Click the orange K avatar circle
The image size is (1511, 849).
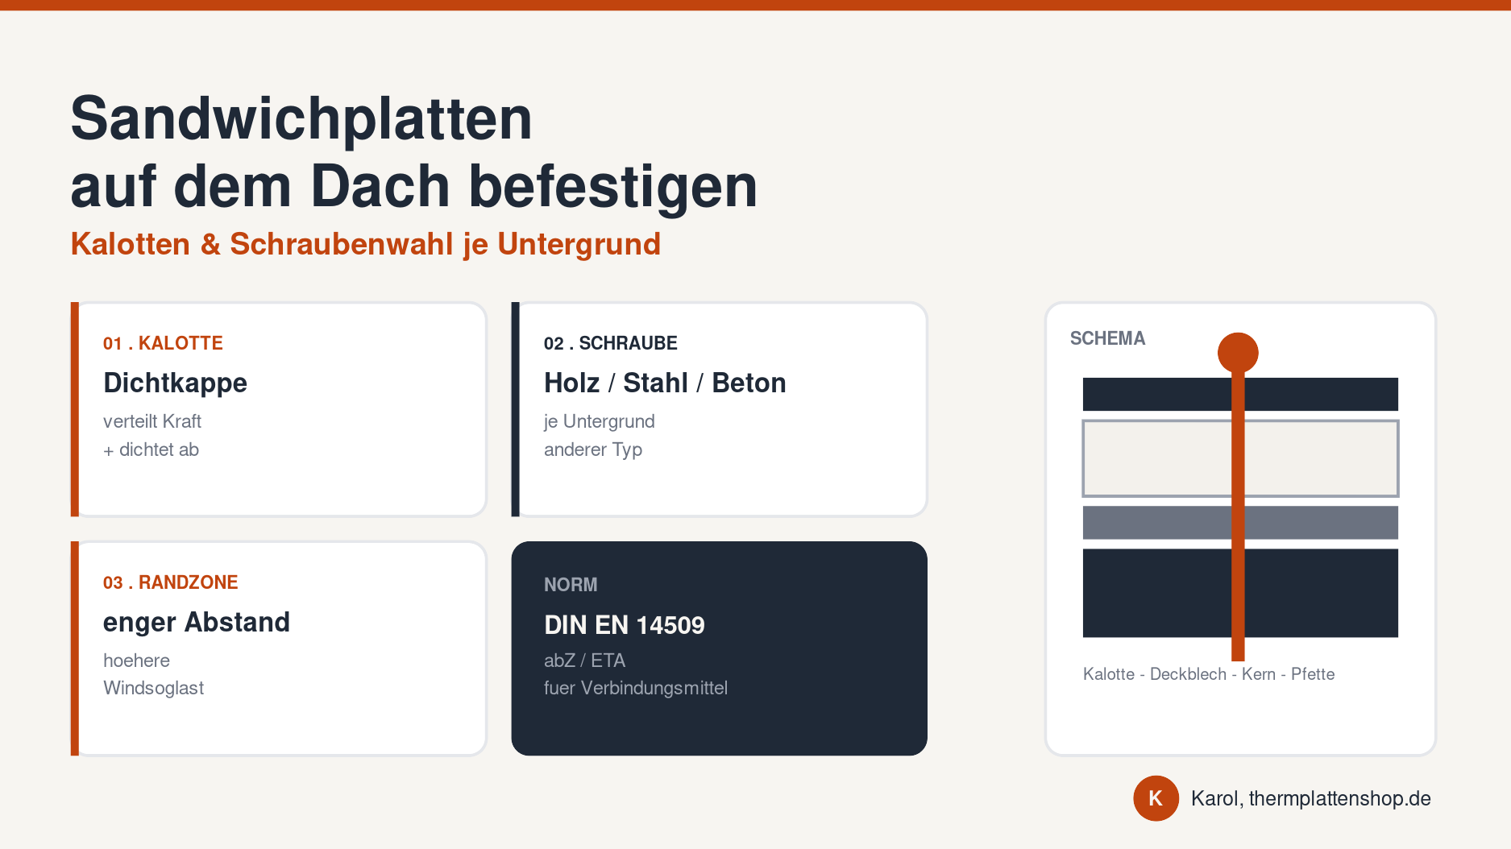pos(1156,798)
